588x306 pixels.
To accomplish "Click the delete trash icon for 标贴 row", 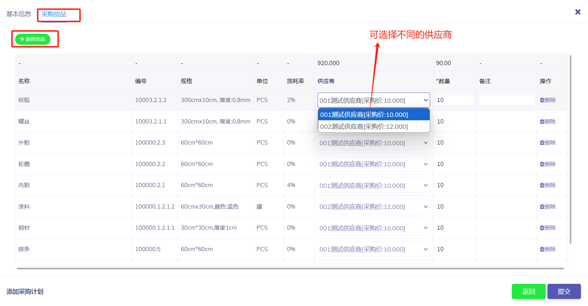I will coord(542,100).
